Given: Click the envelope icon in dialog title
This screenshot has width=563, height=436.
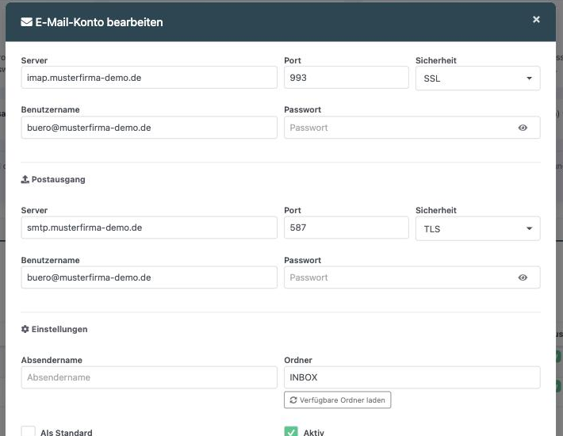Looking at the screenshot, I should tap(27, 22).
